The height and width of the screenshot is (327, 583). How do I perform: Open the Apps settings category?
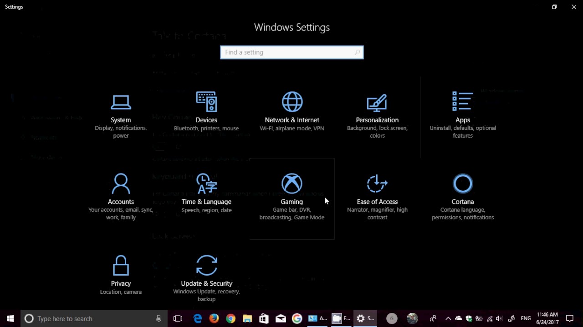(x=463, y=116)
